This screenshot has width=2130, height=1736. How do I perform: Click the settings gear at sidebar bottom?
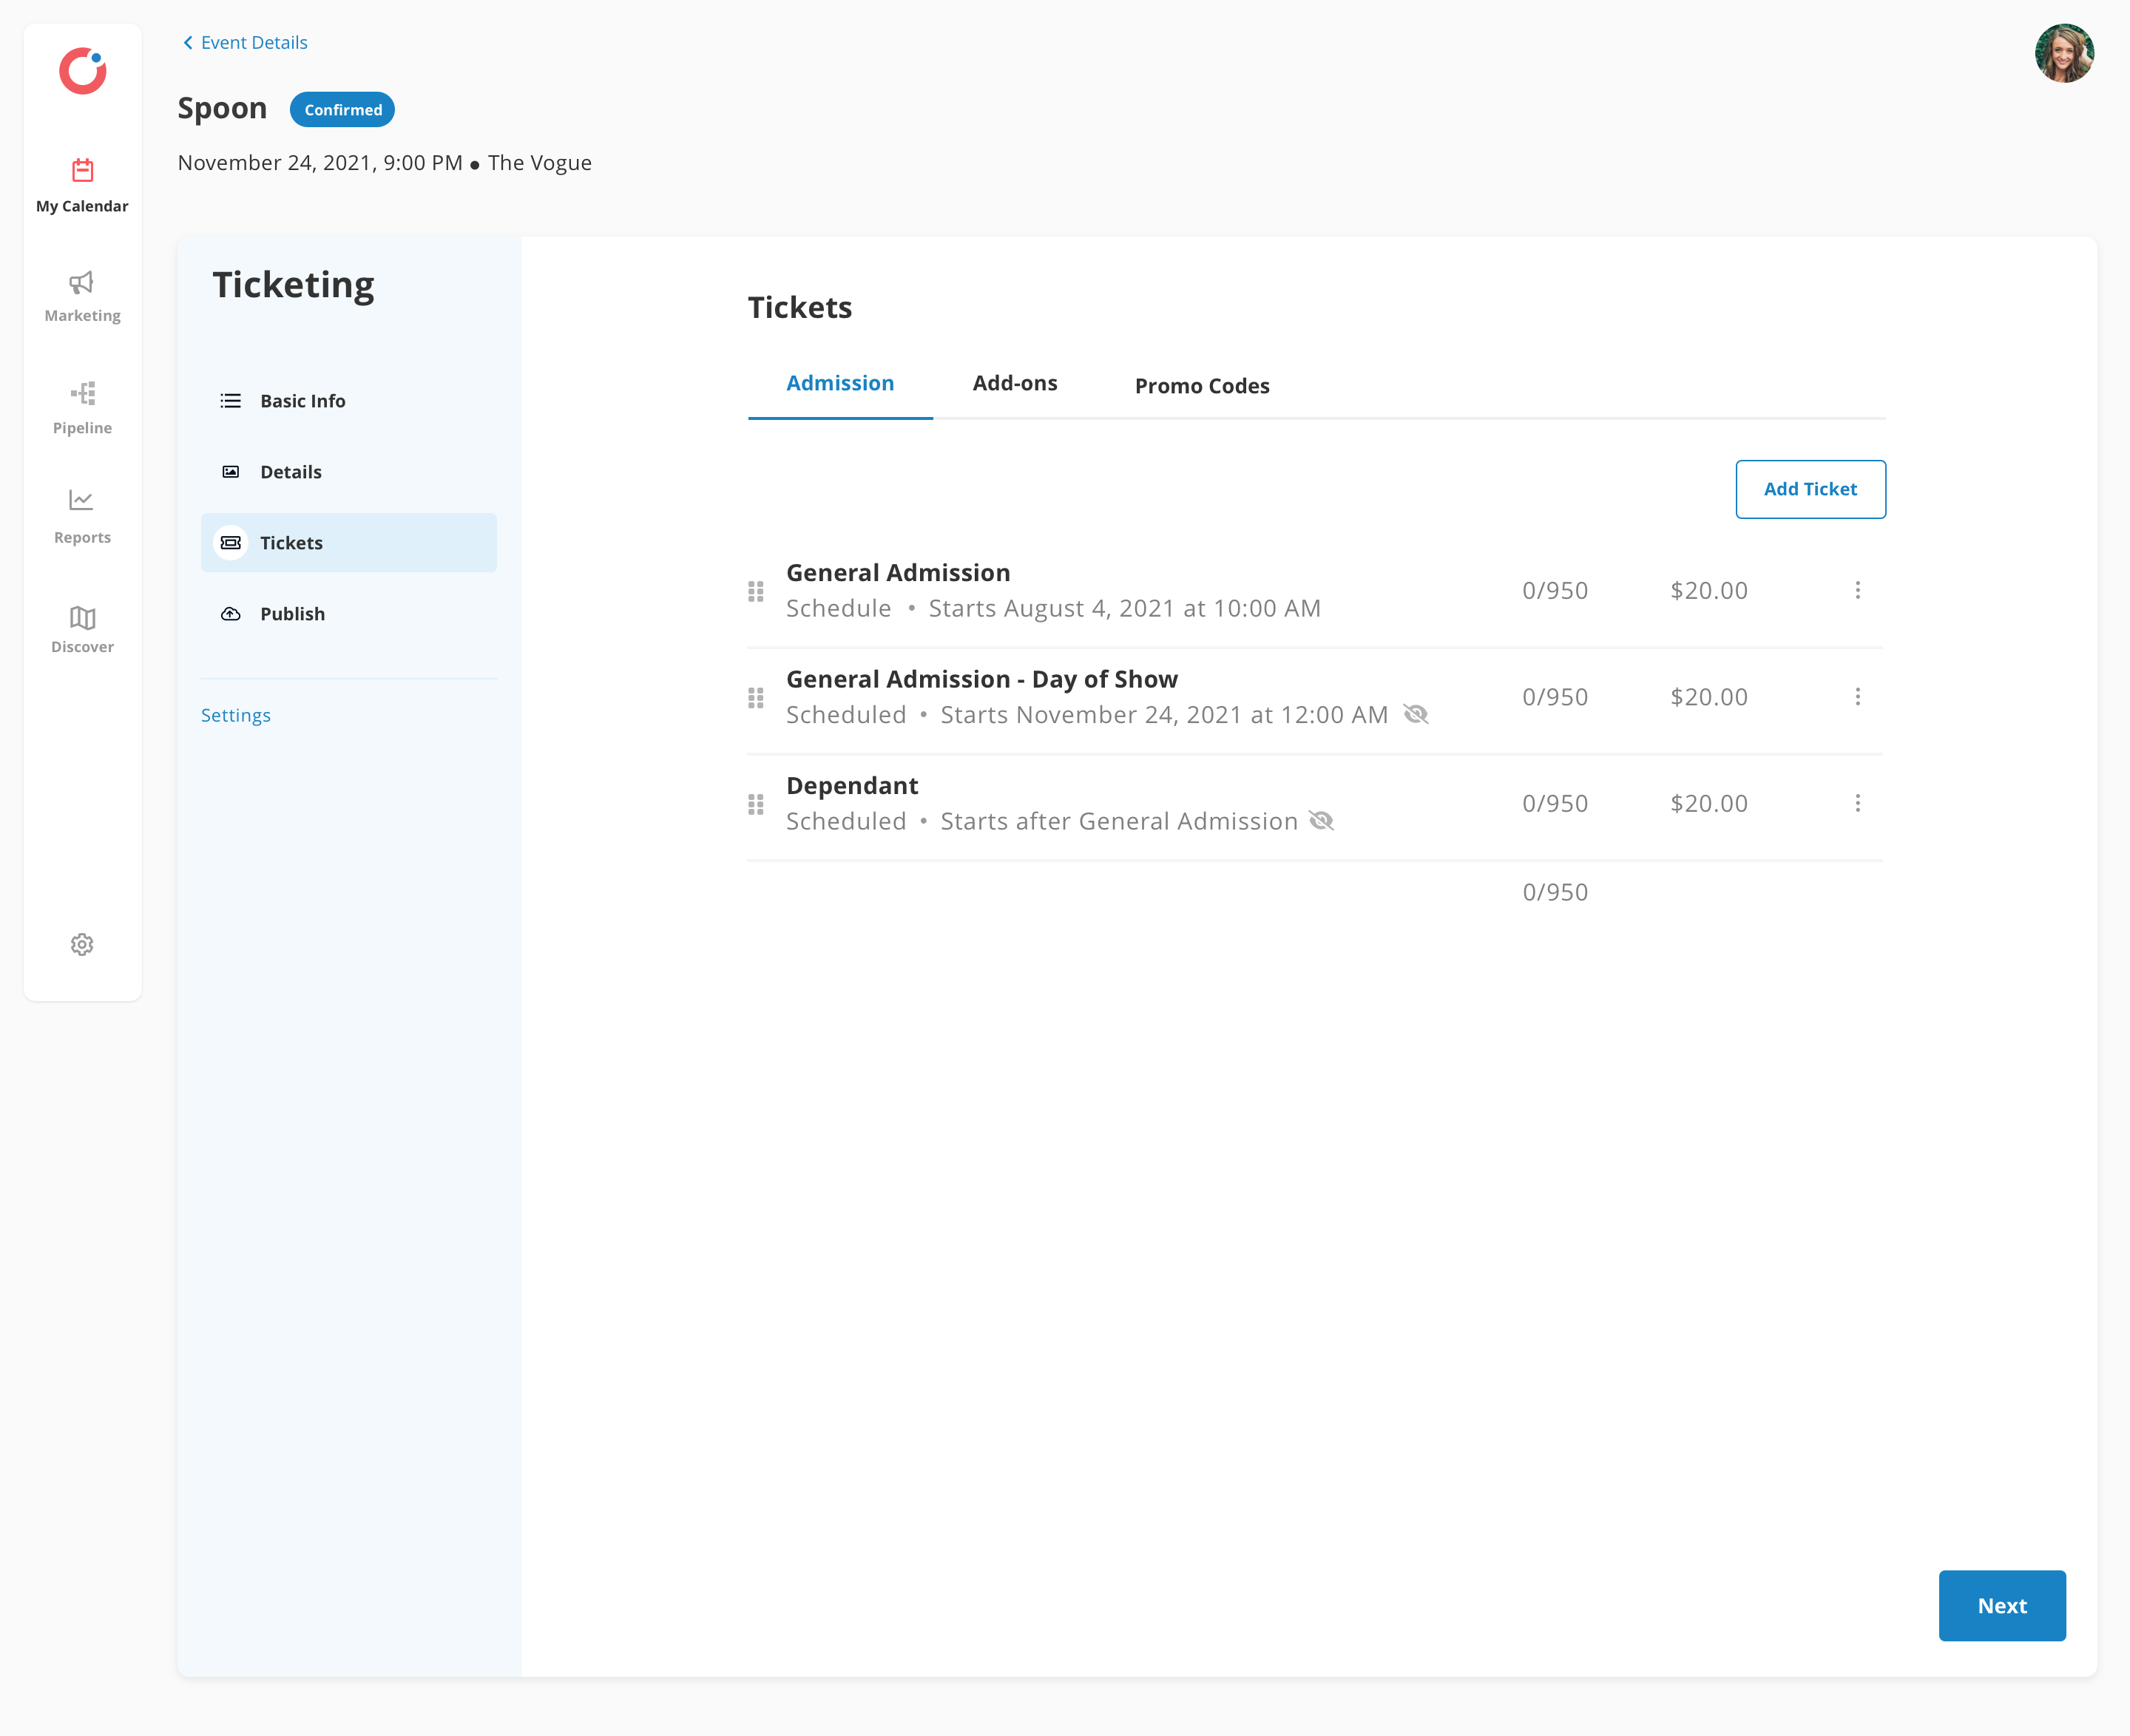(x=81, y=944)
